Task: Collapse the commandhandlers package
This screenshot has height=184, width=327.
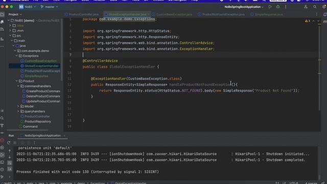Action: click(18, 86)
